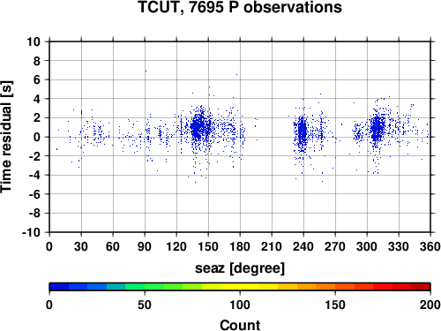Click the plot title 'TCUT, 7695 P observations'

(x=240, y=7)
